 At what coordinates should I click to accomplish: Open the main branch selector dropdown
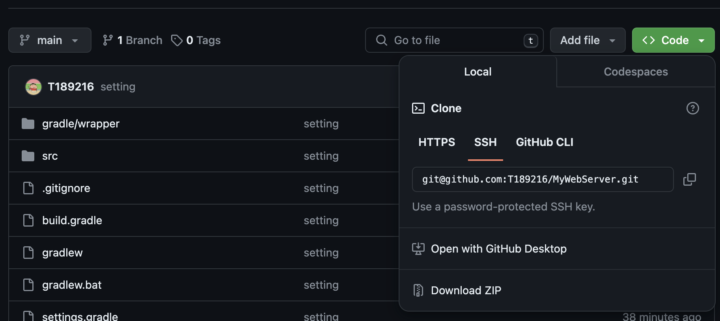50,40
